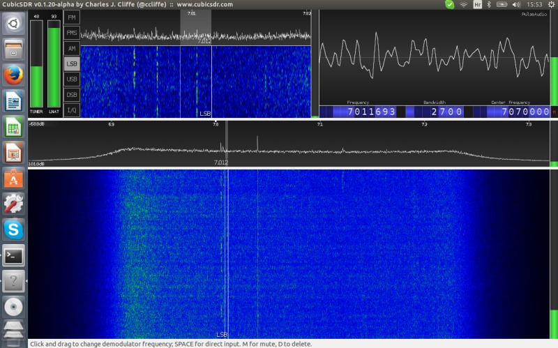The image size is (558, 348).
Task: Launch Firefox from the dock
Action: point(13,75)
